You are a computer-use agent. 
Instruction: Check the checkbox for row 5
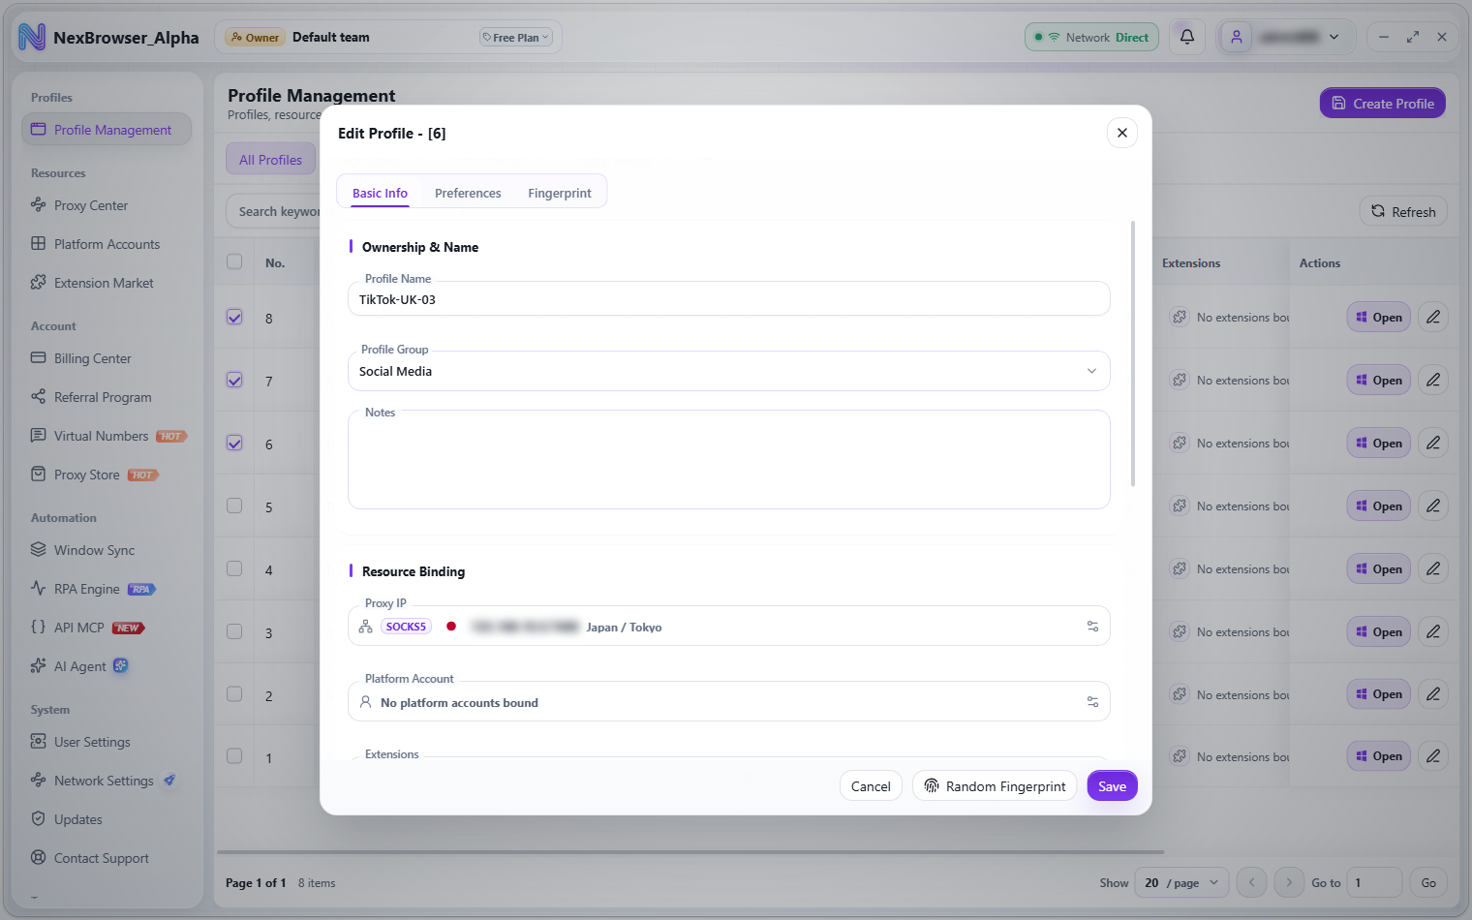234,506
